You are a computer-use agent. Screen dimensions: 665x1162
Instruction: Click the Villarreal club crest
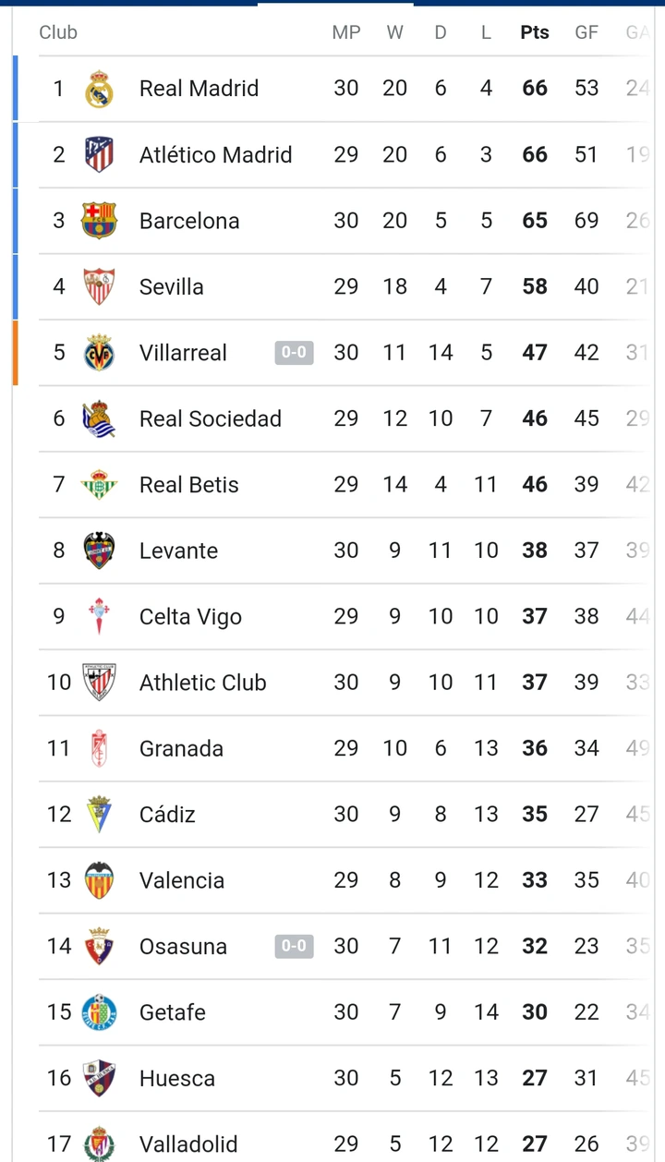pyautogui.click(x=99, y=353)
